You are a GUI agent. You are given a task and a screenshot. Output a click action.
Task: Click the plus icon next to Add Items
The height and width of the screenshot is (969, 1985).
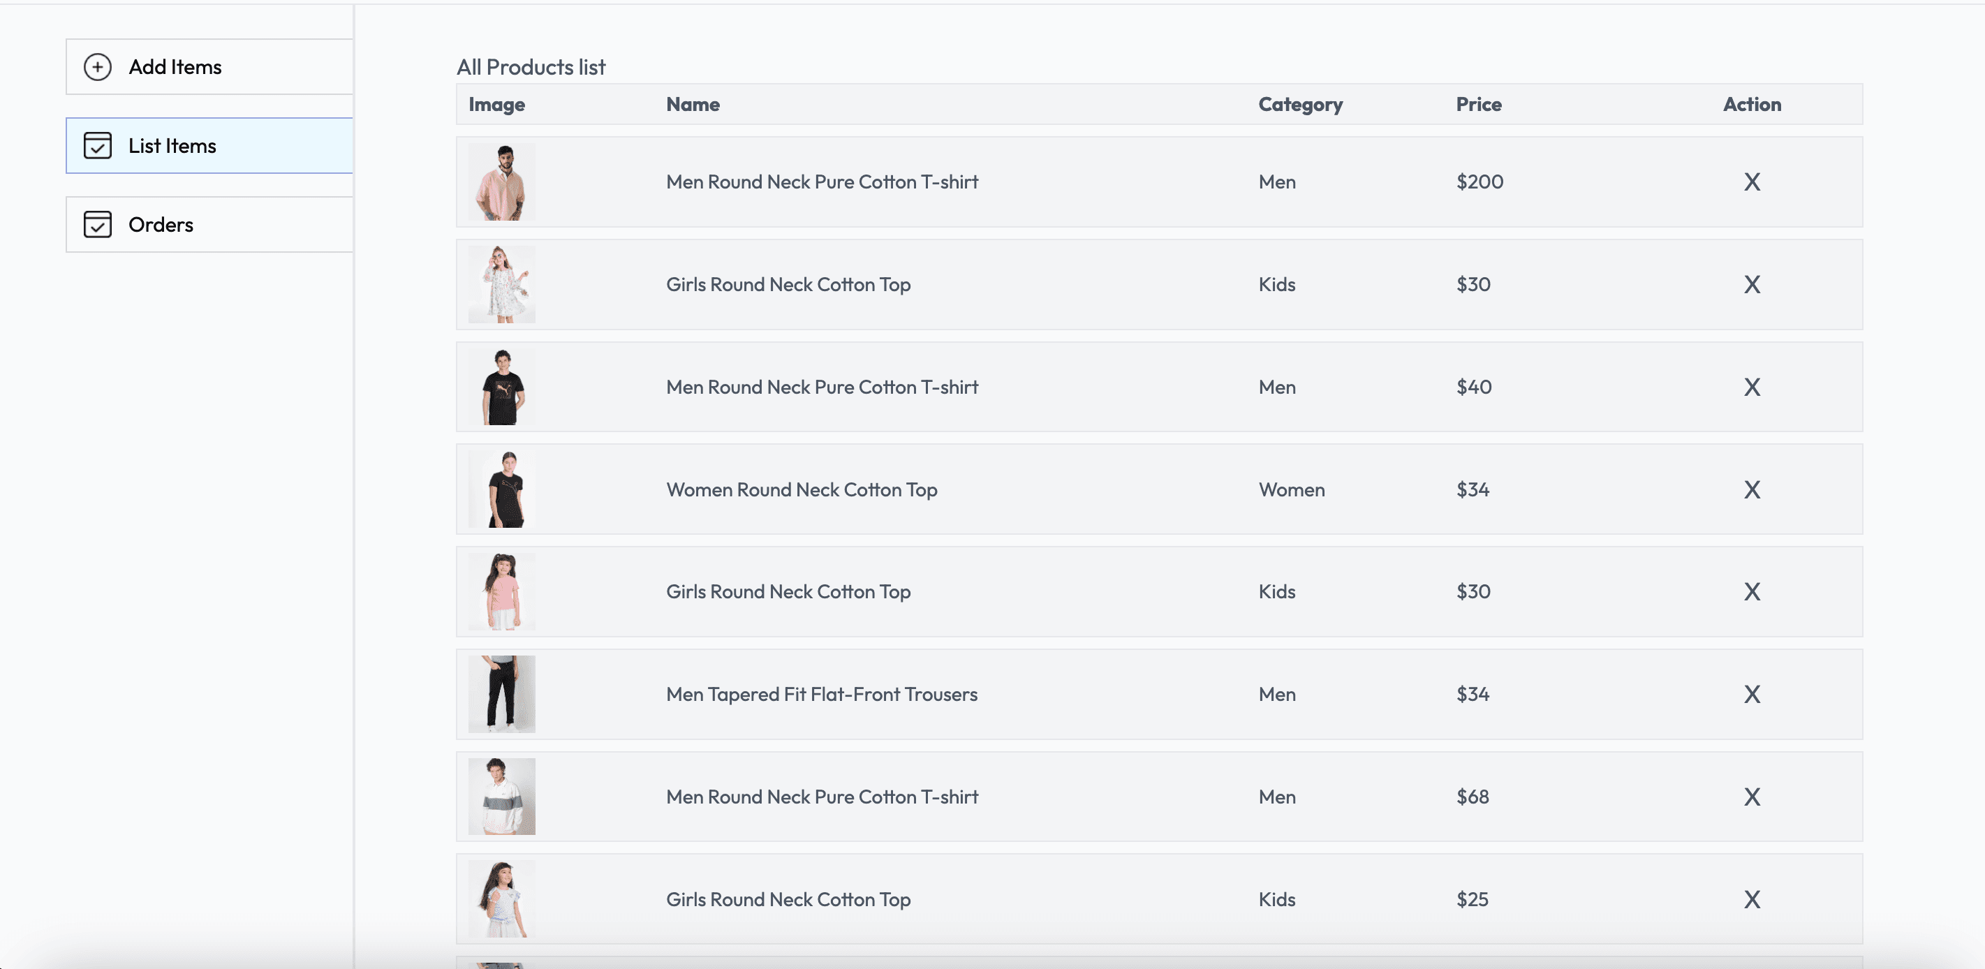click(97, 67)
